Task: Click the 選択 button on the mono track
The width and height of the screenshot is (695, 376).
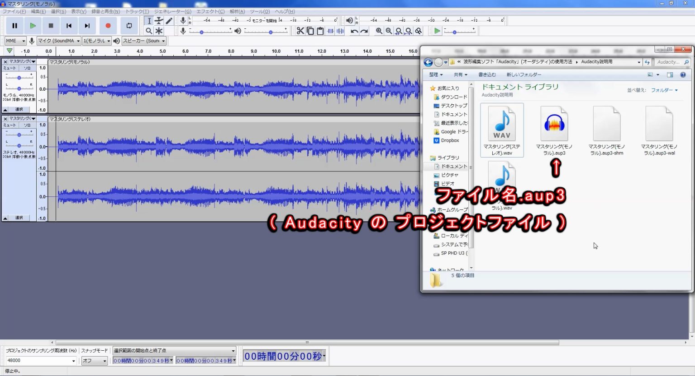Action: [x=19, y=109]
